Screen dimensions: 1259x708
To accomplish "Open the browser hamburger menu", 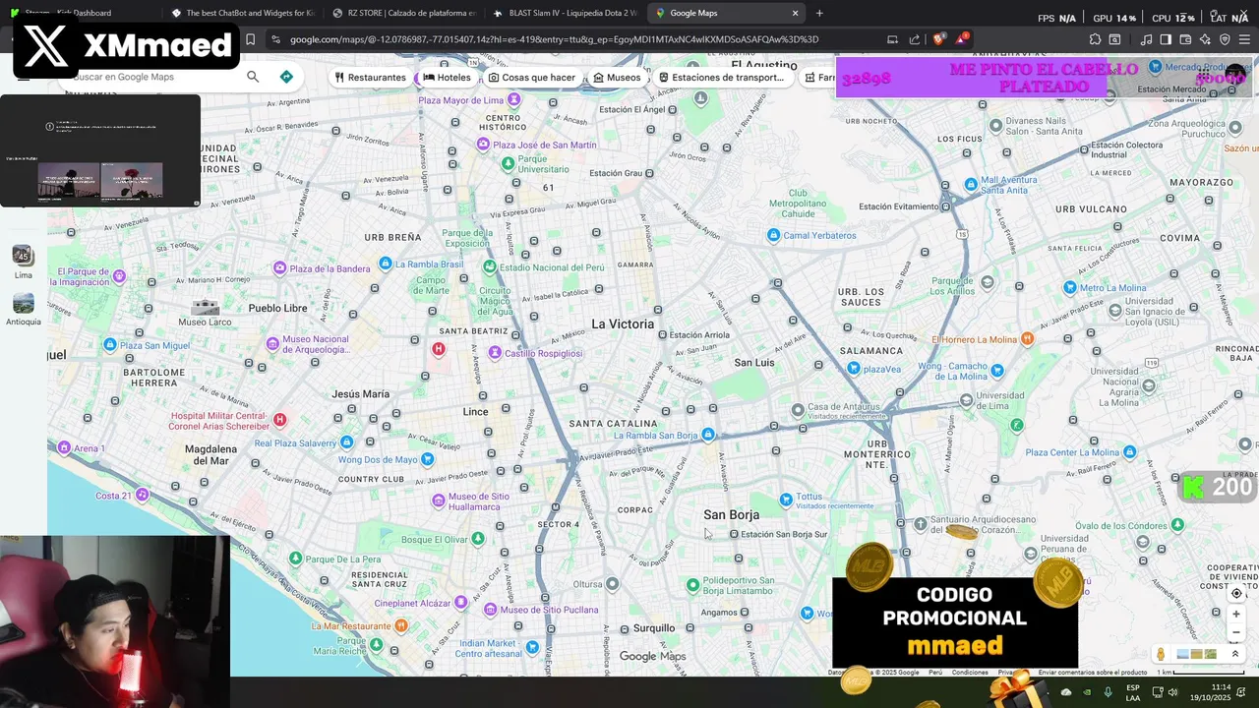I will click(1244, 39).
